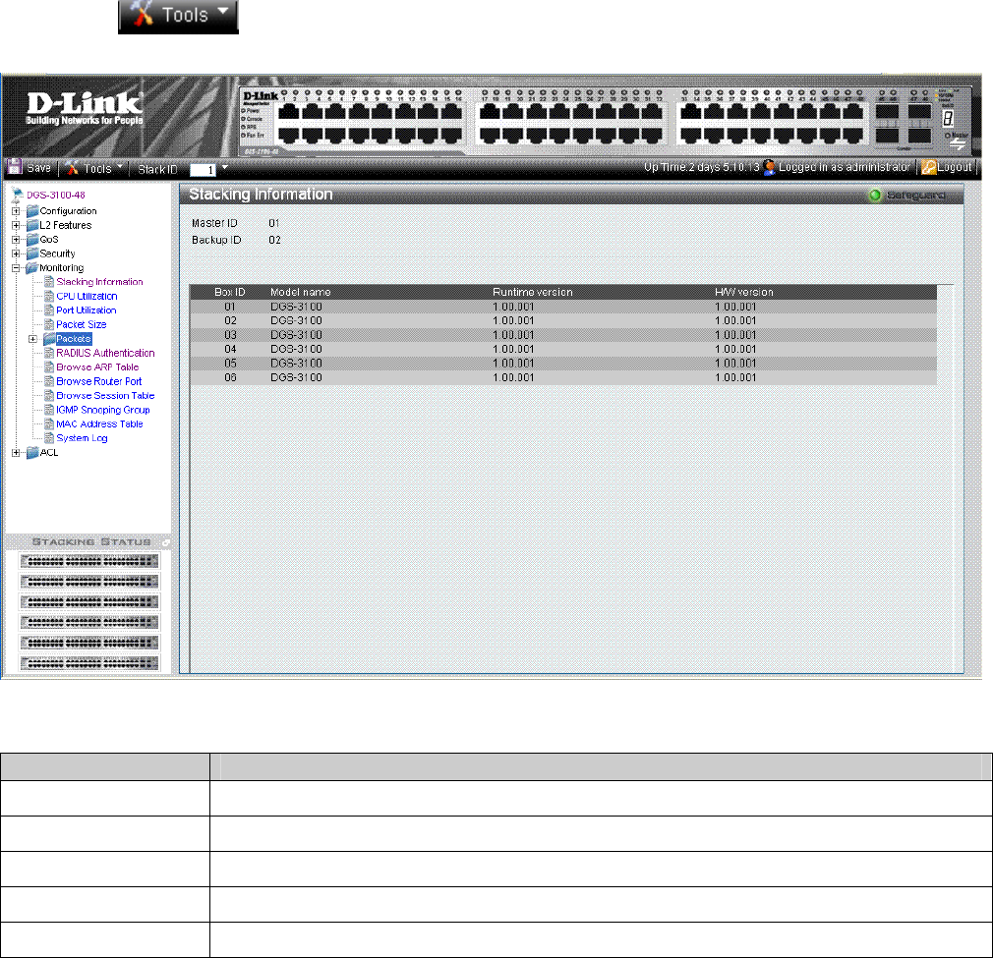Click the Tools wrench icon in toolbar
Screen dimensions: 993x958
pos(72,168)
